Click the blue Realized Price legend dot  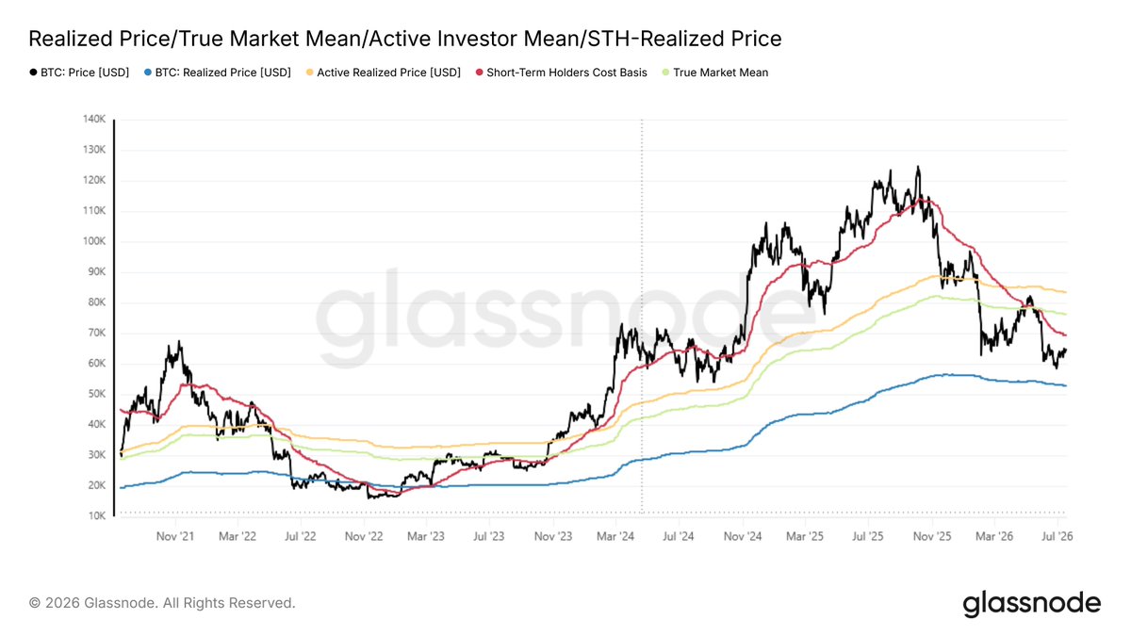[x=148, y=72]
